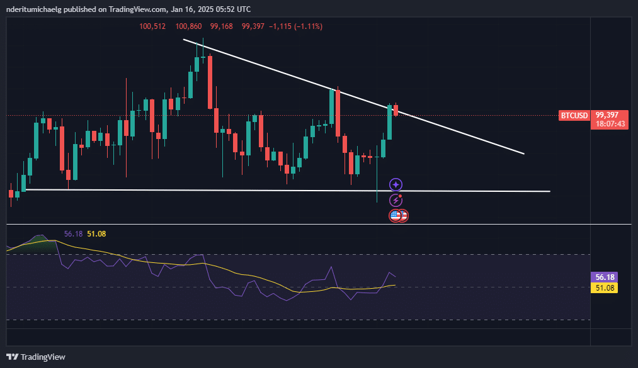Click the yellow 51.08 legend value in RSI pane
The width and height of the screenshot is (638, 368).
(96, 234)
